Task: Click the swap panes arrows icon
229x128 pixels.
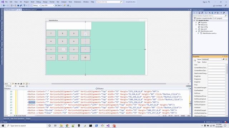Action: click(15, 86)
